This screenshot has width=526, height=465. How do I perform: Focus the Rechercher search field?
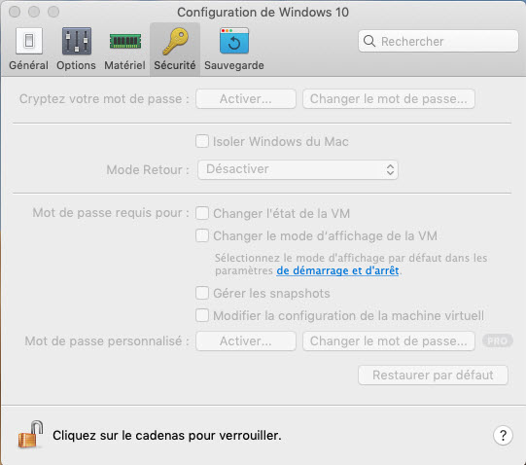coord(438,41)
